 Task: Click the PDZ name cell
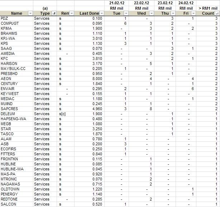point(16,18)
